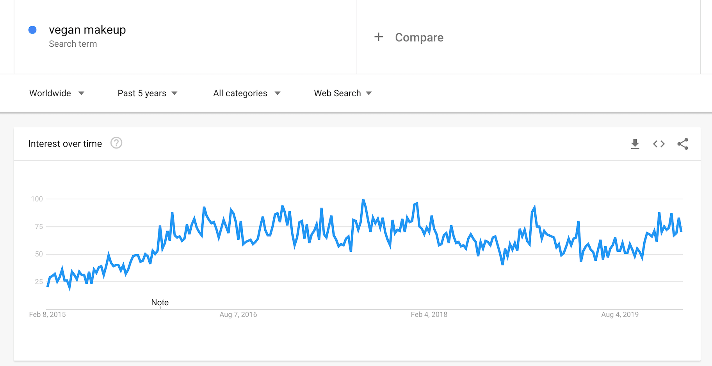Download the Interest over time data
Image resolution: width=712 pixels, height=366 pixels.
click(635, 144)
